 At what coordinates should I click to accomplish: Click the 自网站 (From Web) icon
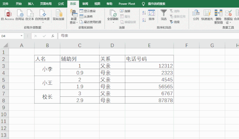click(x=20, y=15)
